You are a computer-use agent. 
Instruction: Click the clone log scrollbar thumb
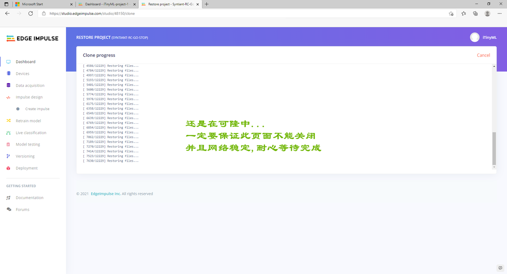coord(494,148)
